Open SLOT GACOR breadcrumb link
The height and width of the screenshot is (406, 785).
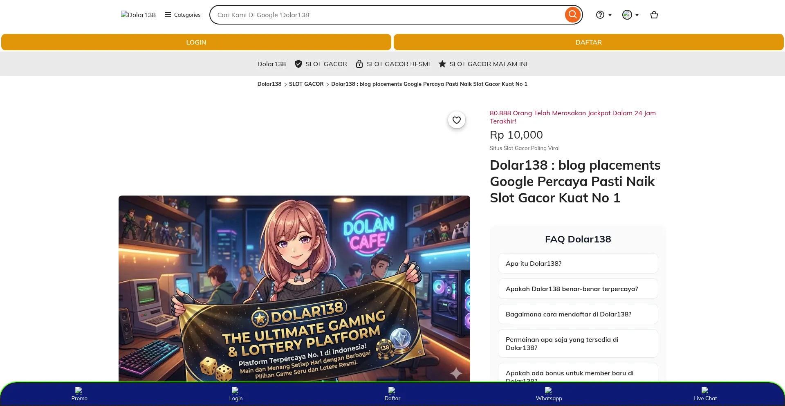point(306,84)
